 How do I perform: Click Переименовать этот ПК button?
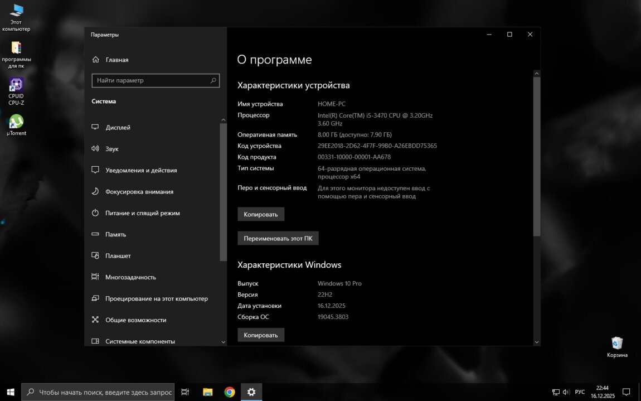[x=278, y=238]
